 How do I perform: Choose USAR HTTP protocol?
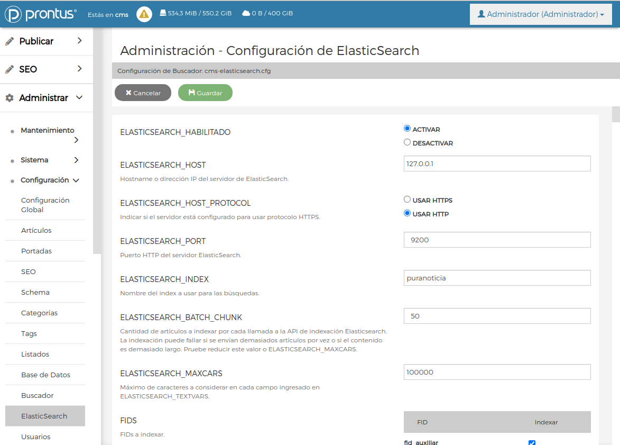[408, 213]
